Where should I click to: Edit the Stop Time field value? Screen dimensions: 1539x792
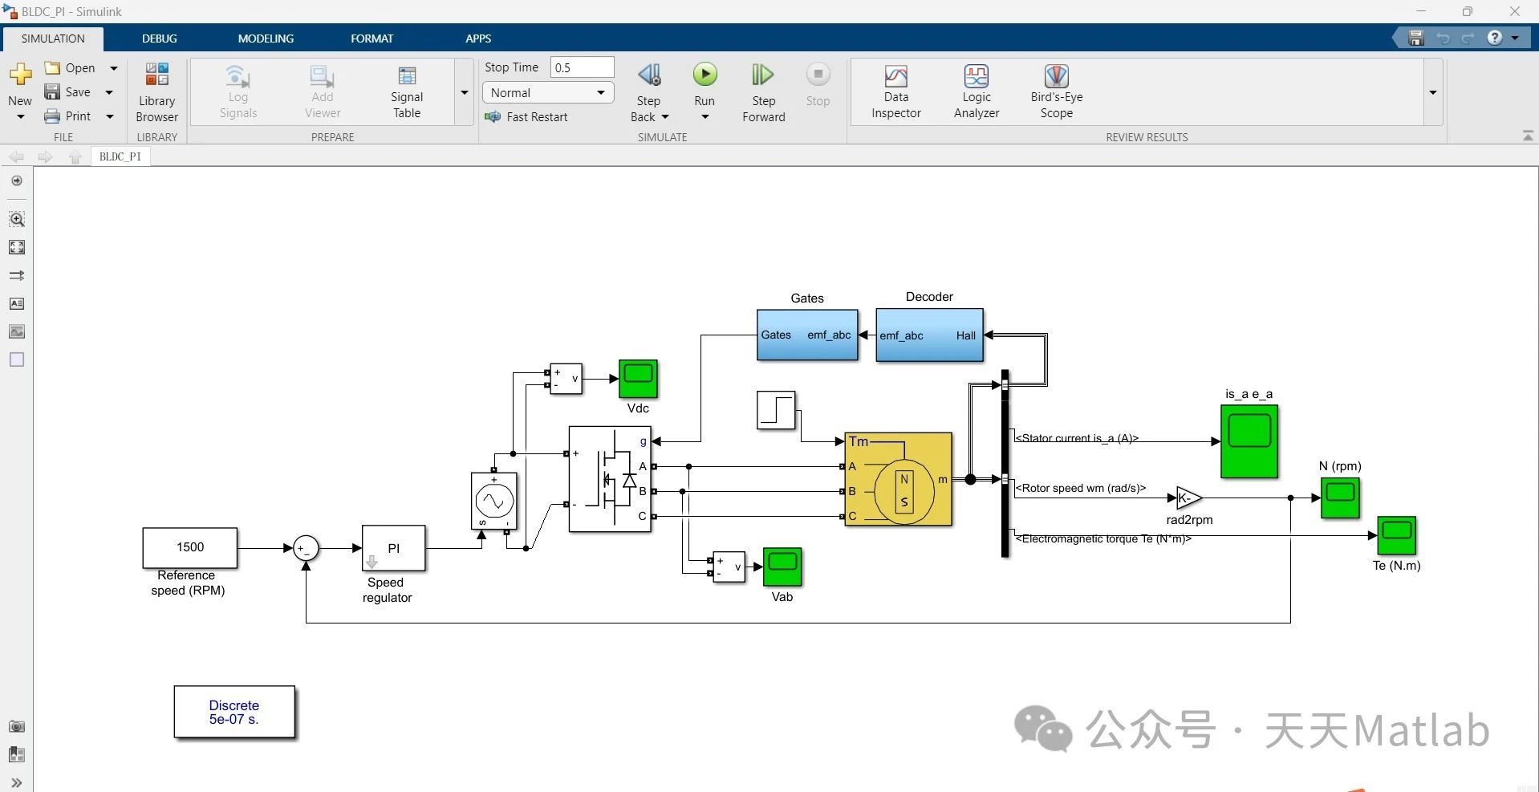coord(581,67)
